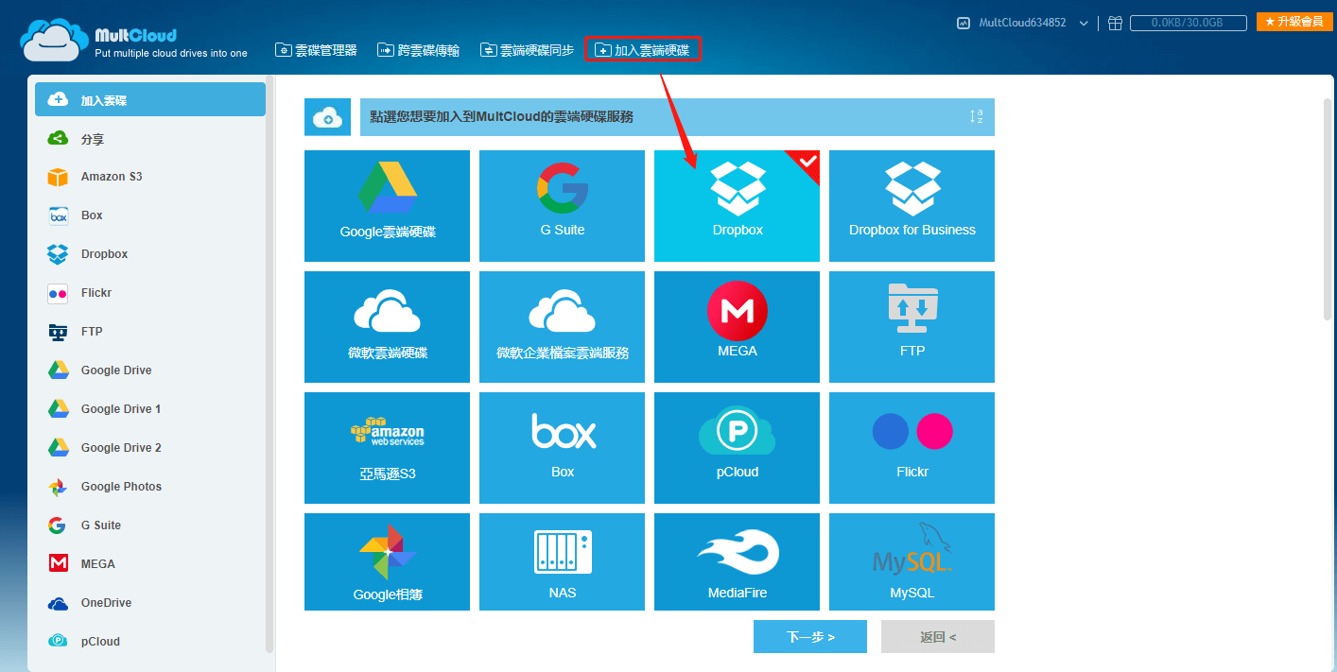Image resolution: width=1337 pixels, height=672 pixels.
Task: Pick the Dropbox for Business tile
Action: pyautogui.click(x=912, y=206)
